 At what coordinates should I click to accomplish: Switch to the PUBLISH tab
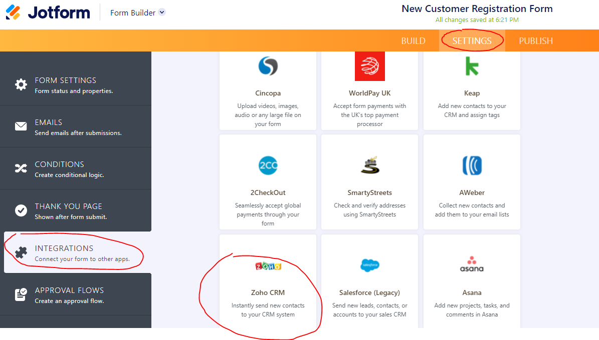(535, 41)
